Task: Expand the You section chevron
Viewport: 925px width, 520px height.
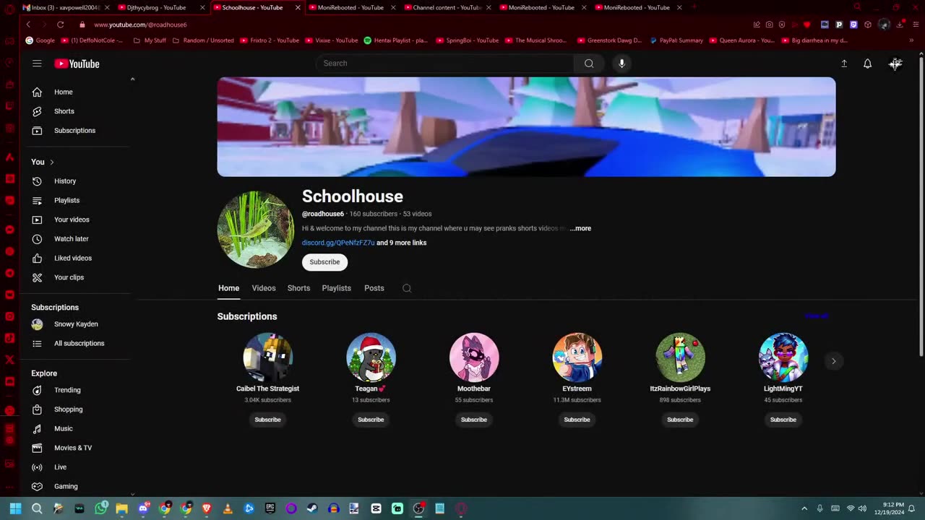Action: point(51,162)
